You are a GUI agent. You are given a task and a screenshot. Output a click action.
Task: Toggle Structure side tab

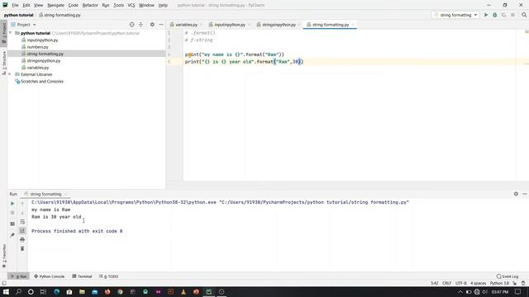click(x=3, y=63)
